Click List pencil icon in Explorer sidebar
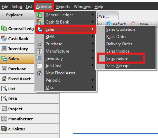 4,89
